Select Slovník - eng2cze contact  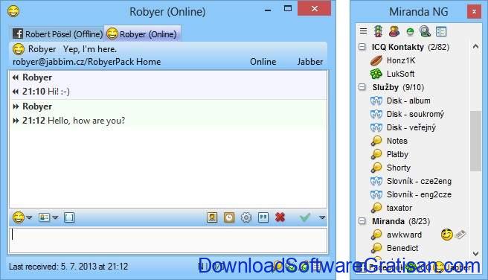tap(419, 194)
